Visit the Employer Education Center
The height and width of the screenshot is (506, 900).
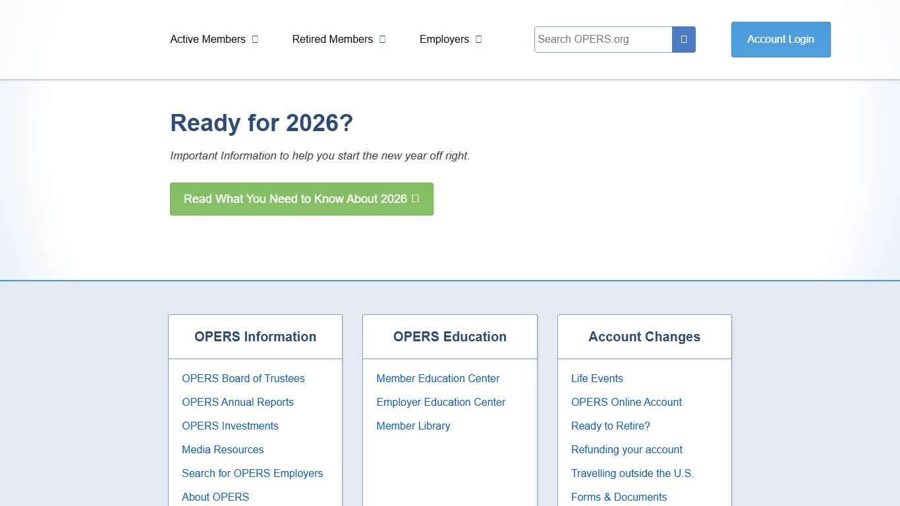click(x=441, y=402)
